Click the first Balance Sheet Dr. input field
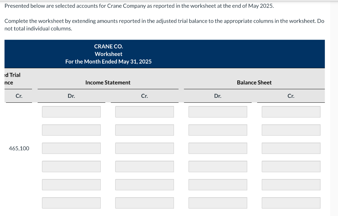This screenshot has height=216, width=338. tap(218, 112)
